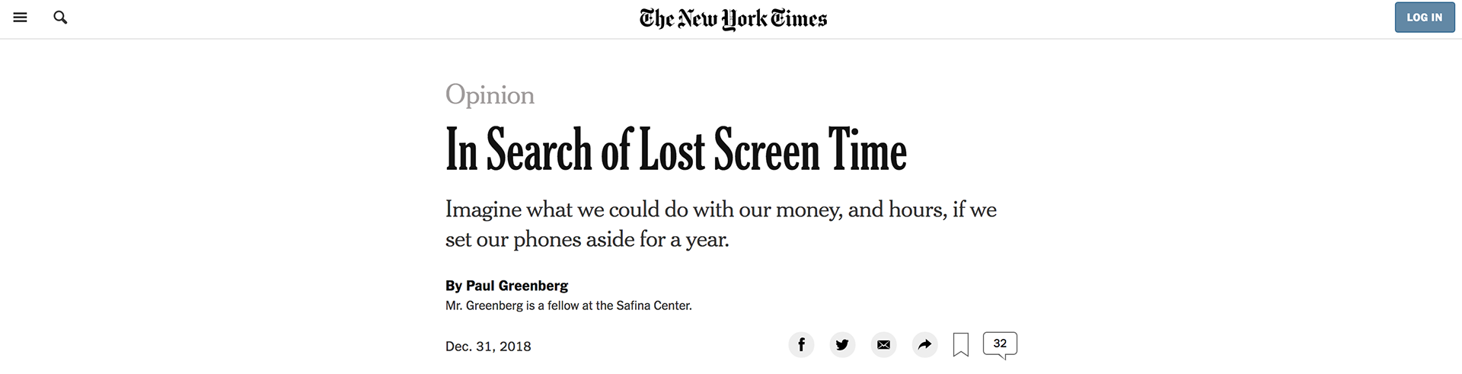
Task: Click the word 'By' in byline
Action: [453, 286]
